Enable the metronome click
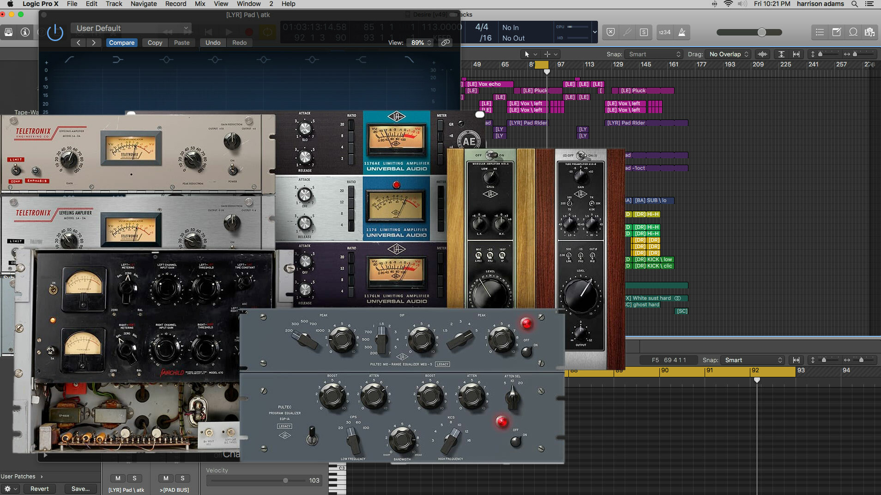The image size is (881, 495). (682, 32)
